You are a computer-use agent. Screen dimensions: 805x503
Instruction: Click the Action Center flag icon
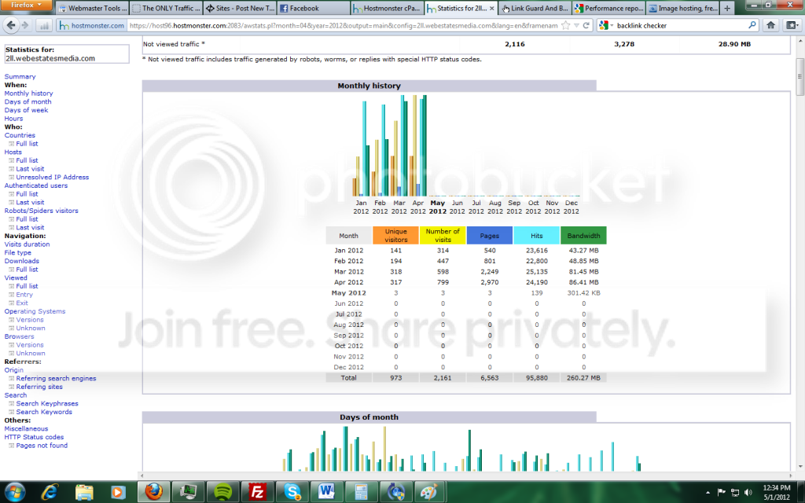[721, 492]
